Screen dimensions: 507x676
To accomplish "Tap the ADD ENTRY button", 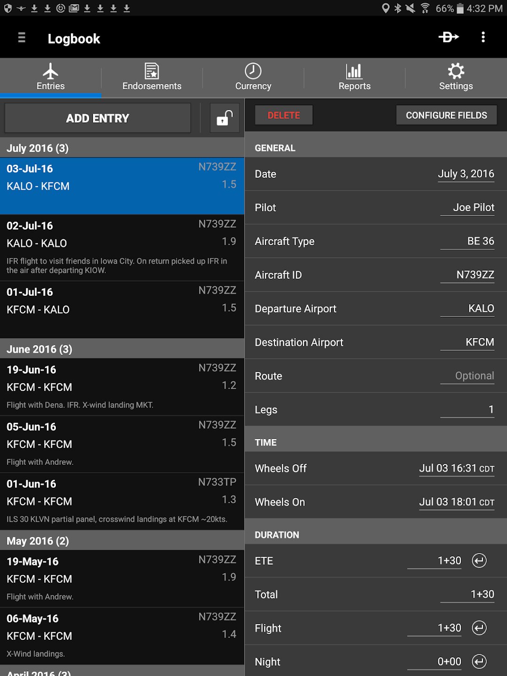I will point(98,118).
